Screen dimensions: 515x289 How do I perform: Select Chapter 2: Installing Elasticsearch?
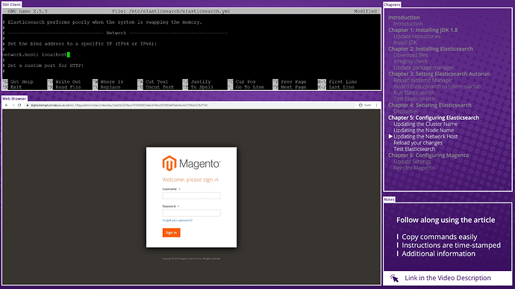tap(430, 49)
